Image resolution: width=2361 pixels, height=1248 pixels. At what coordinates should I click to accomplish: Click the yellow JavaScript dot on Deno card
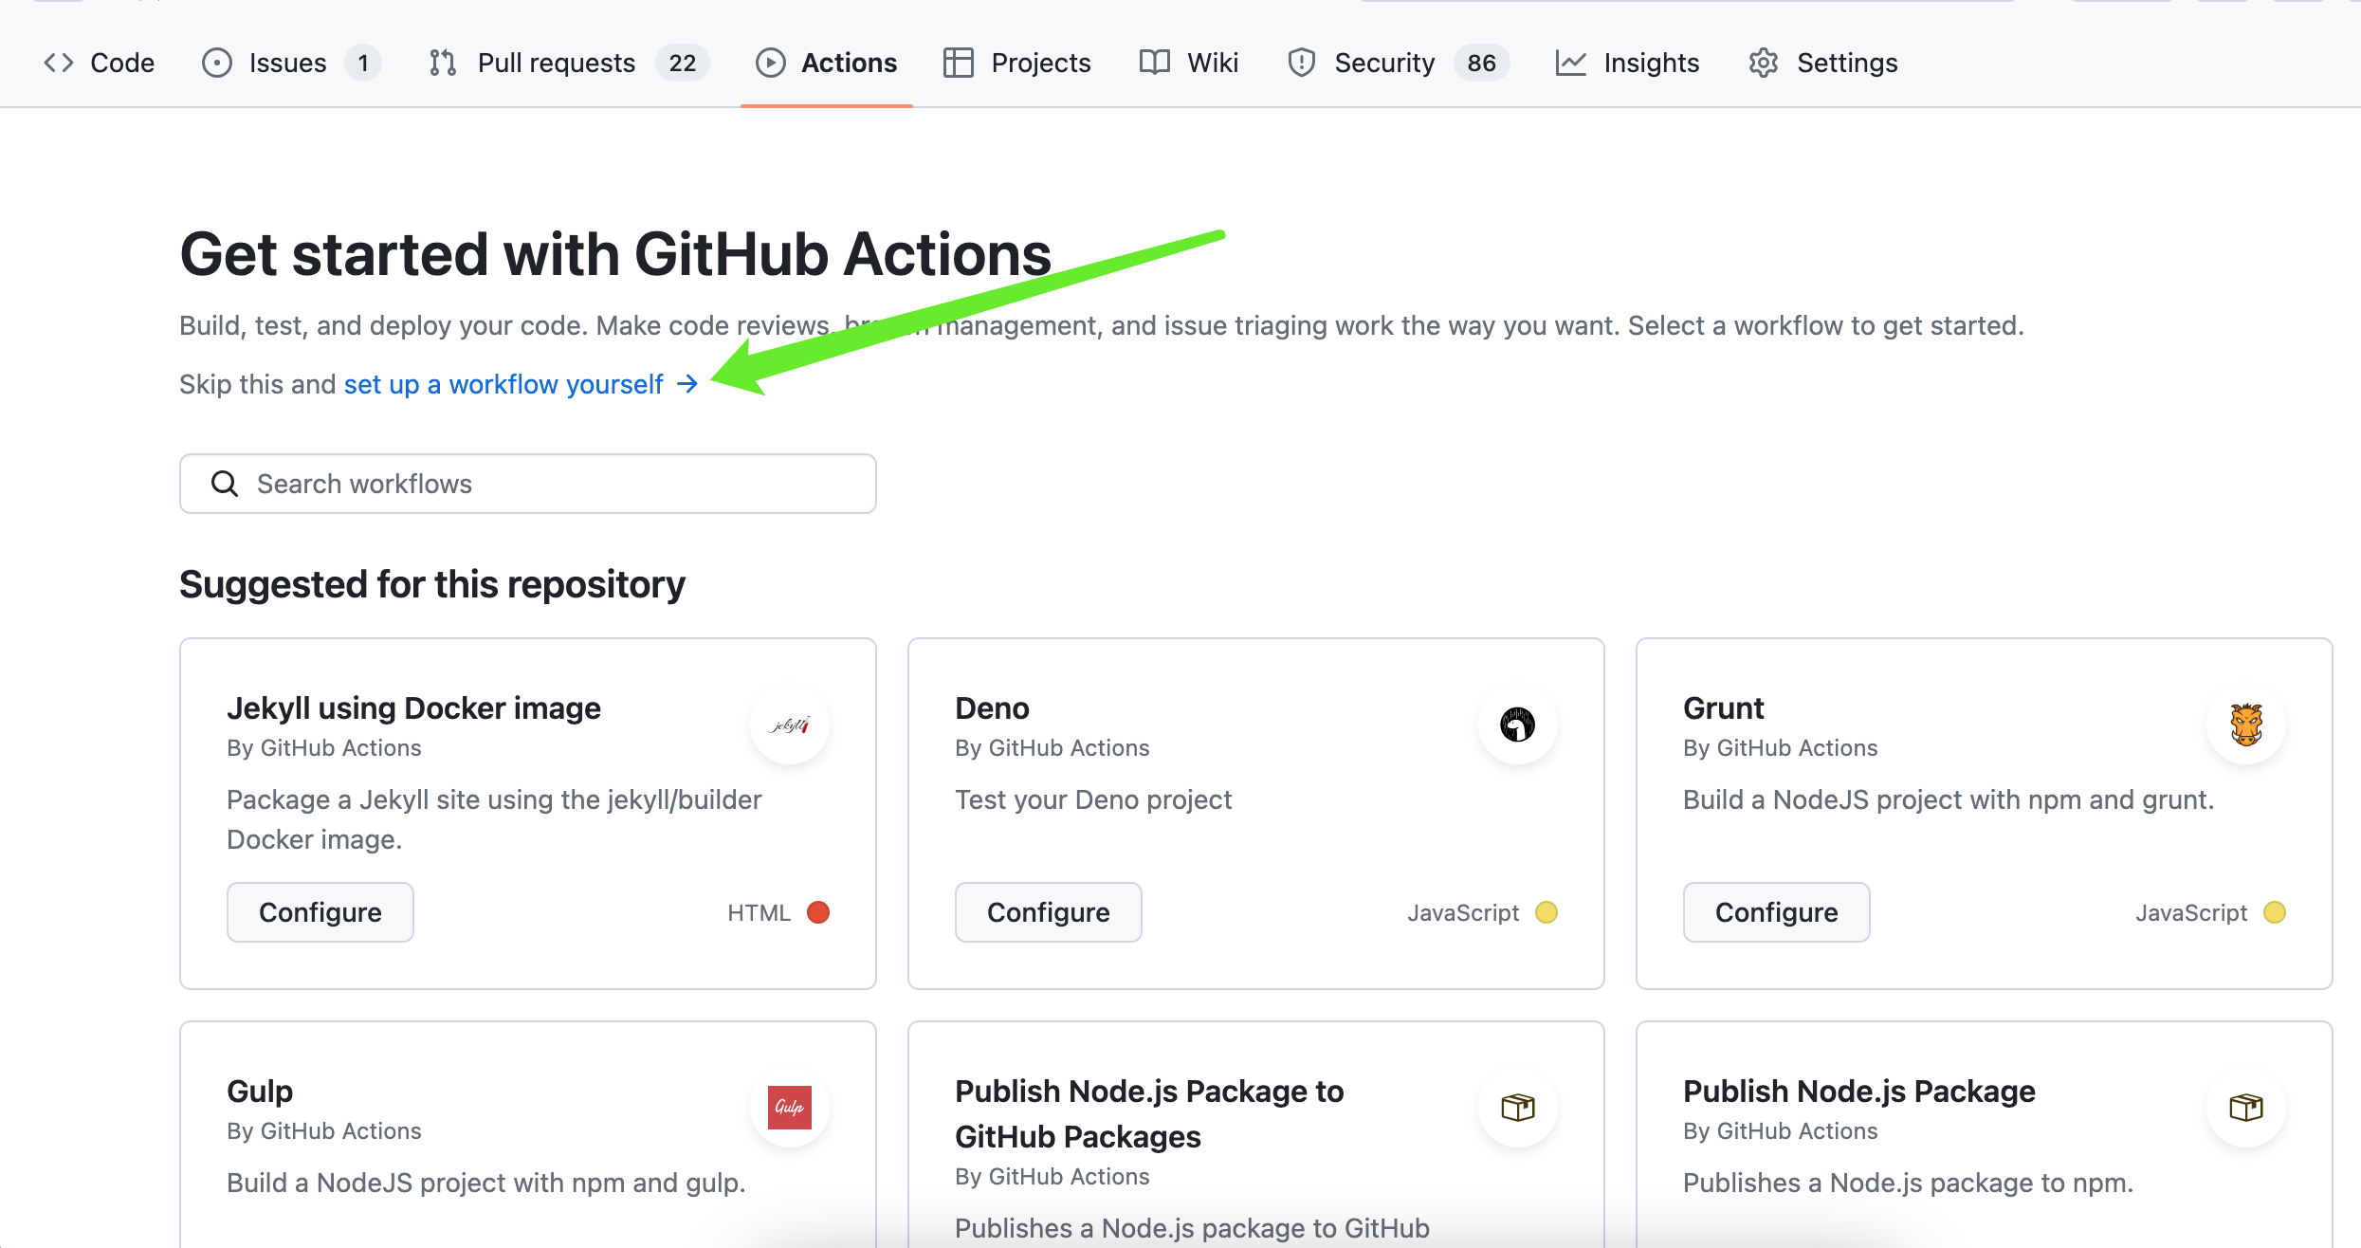[1547, 912]
